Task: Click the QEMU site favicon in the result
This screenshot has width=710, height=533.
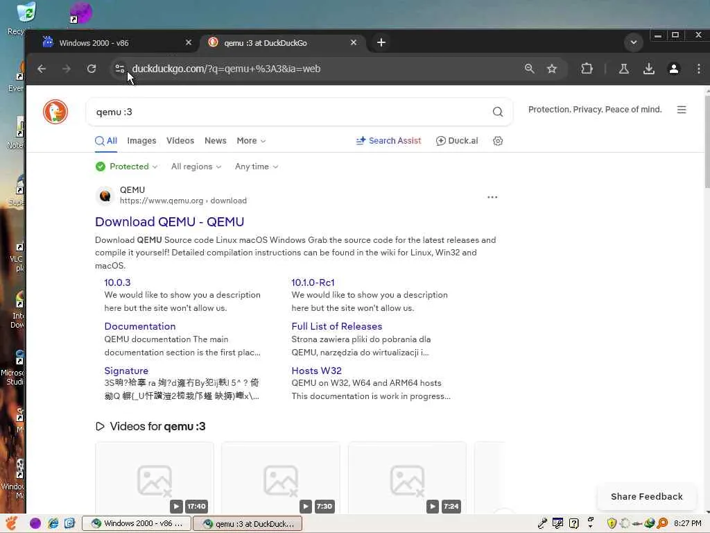Action: 105,196
